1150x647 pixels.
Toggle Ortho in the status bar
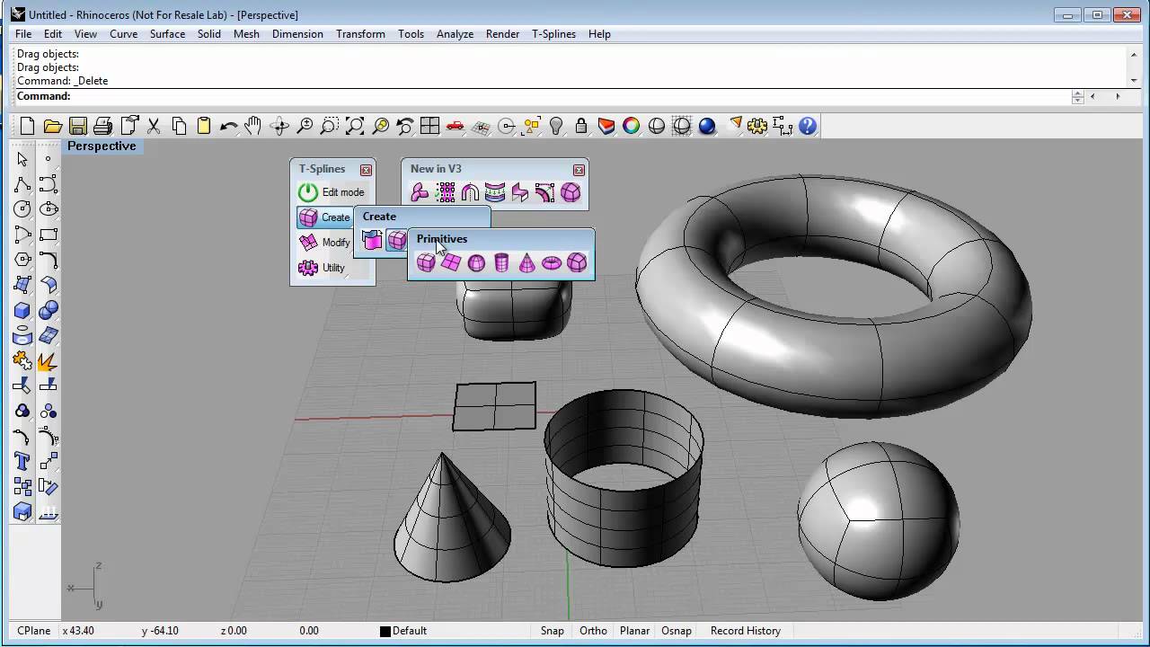[x=593, y=631]
